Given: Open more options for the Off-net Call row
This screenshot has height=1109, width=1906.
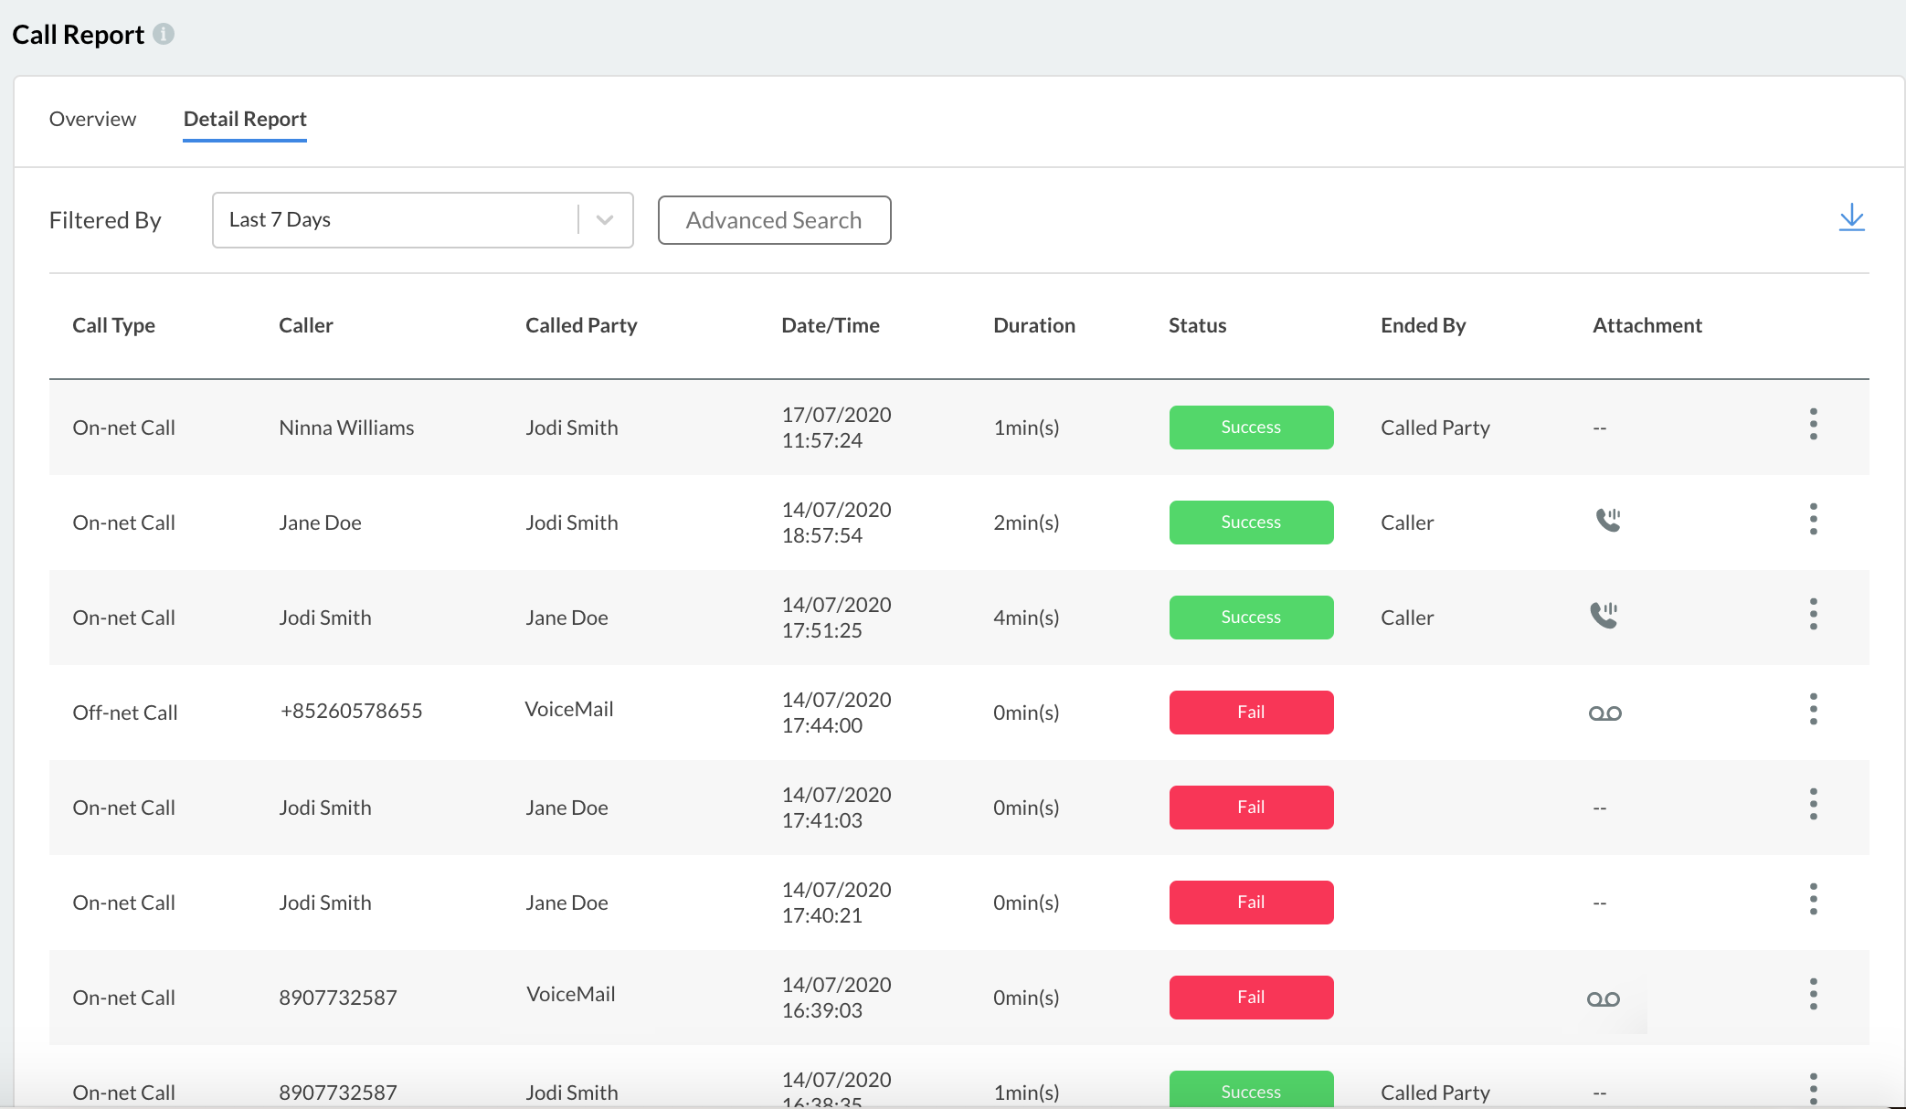Looking at the screenshot, I should pyautogui.click(x=1813, y=709).
